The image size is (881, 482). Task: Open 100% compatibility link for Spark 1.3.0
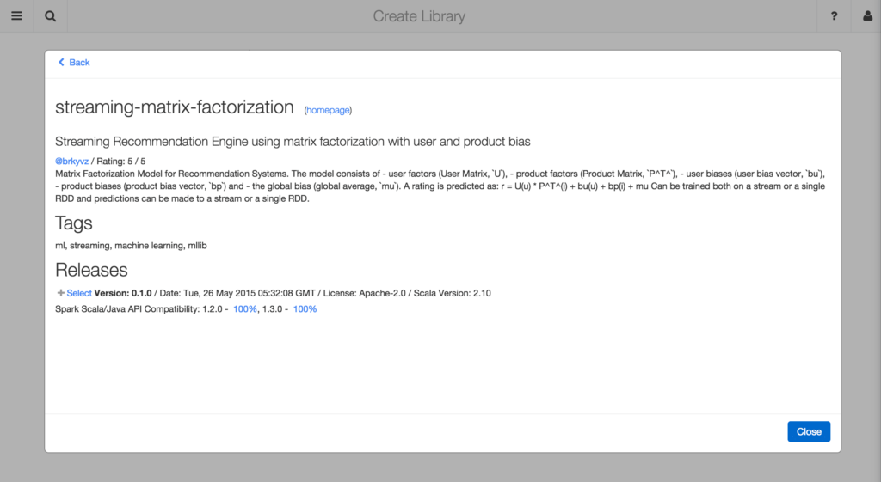coord(305,308)
